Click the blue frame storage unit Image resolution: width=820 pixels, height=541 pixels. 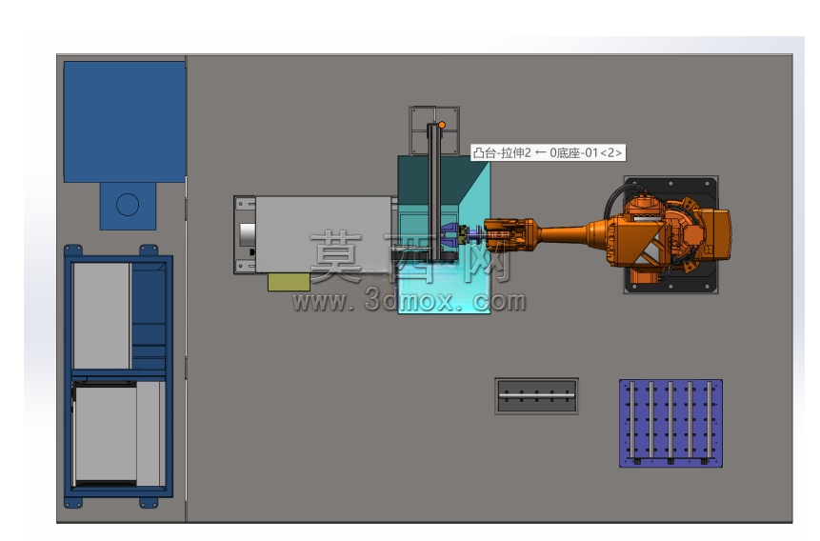click(x=119, y=375)
